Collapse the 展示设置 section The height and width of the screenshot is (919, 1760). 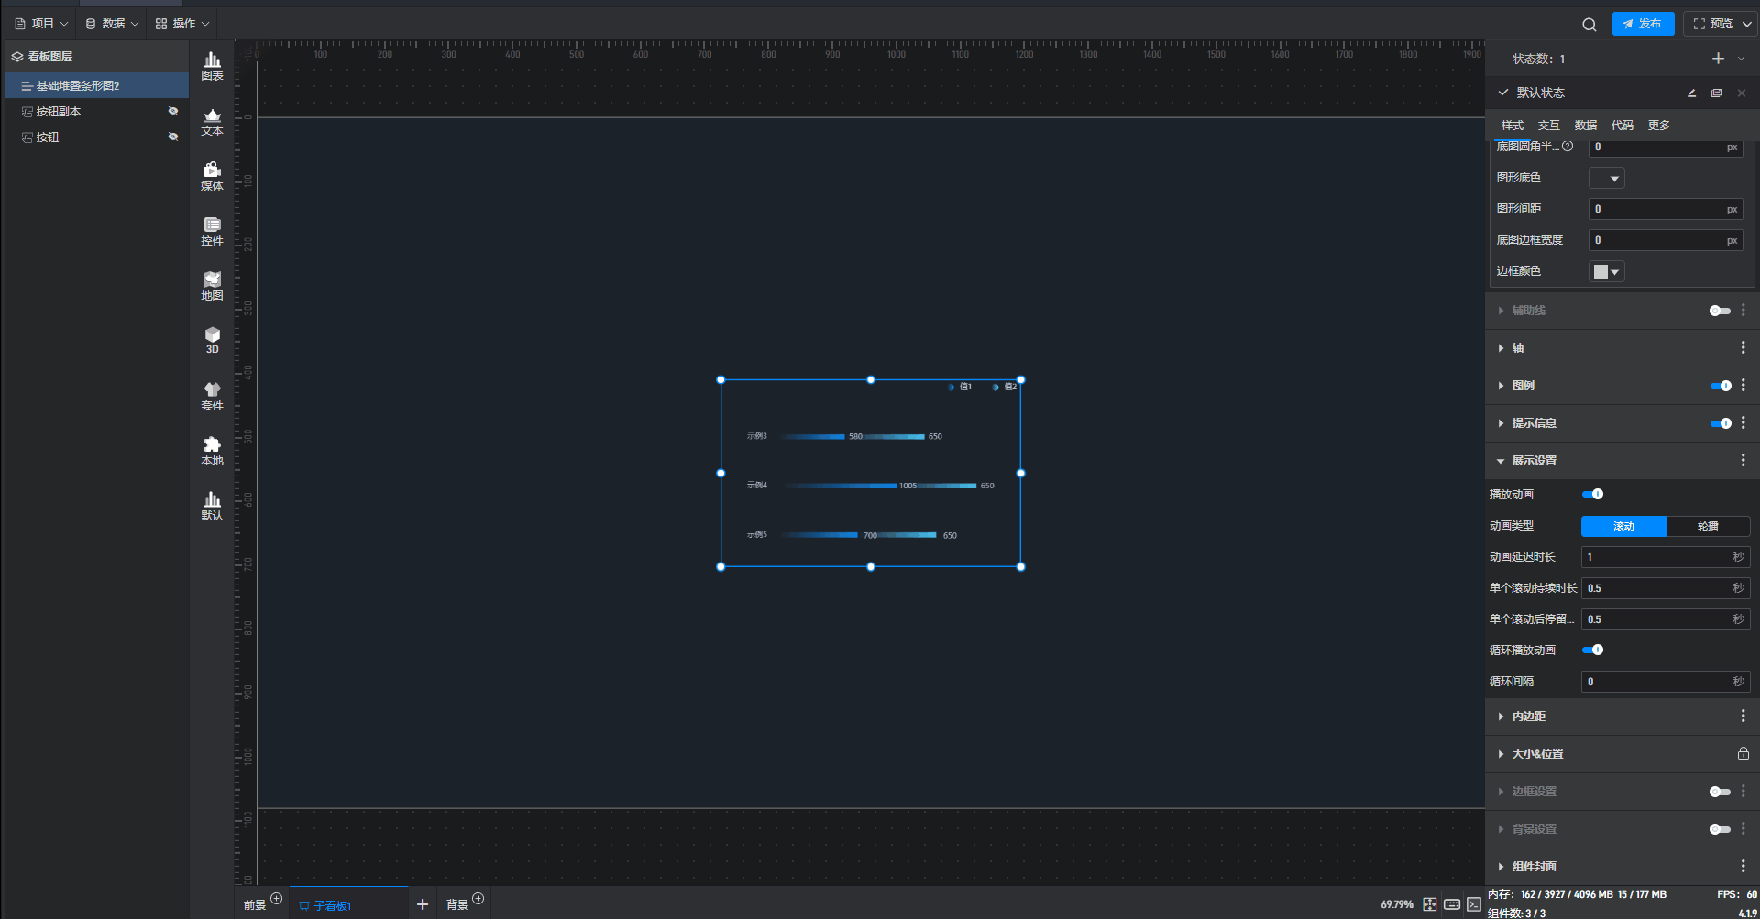tap(1501, 461)
